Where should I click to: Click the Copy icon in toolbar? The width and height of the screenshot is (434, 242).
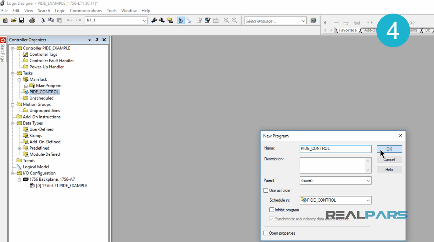click(51, 20)
